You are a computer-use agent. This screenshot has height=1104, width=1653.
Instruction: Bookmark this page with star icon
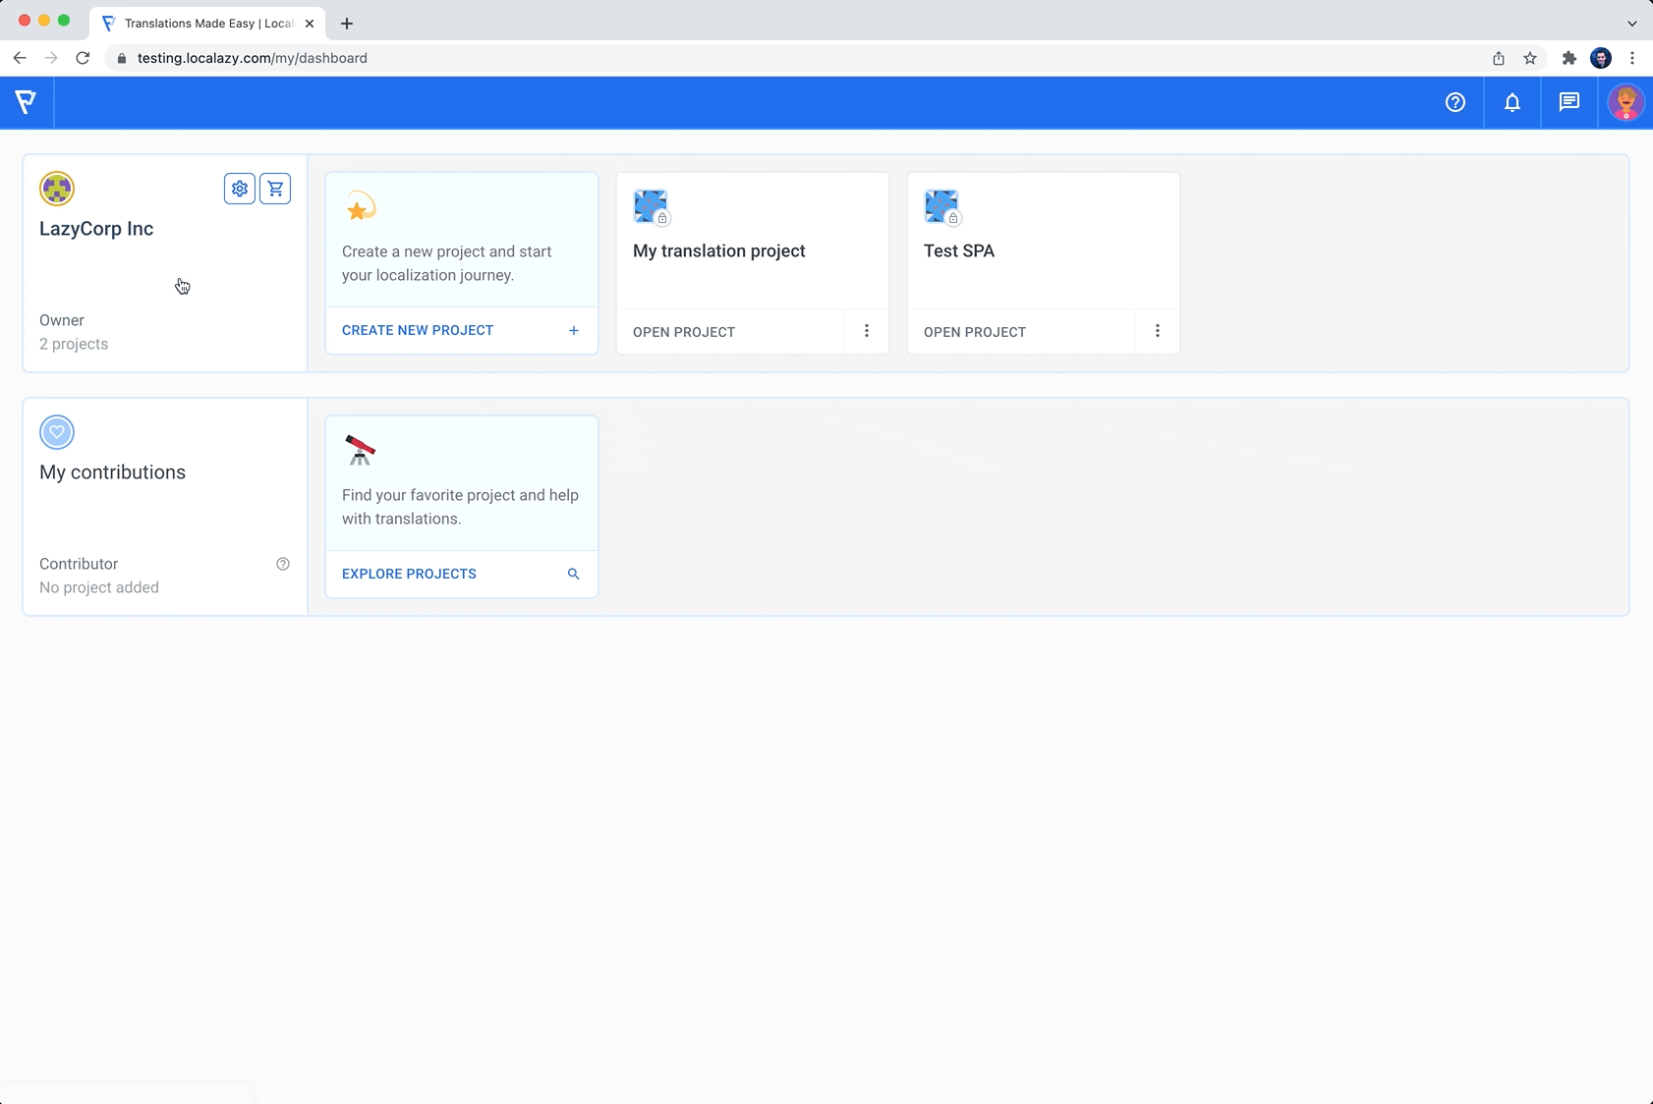click(1530, 58)
